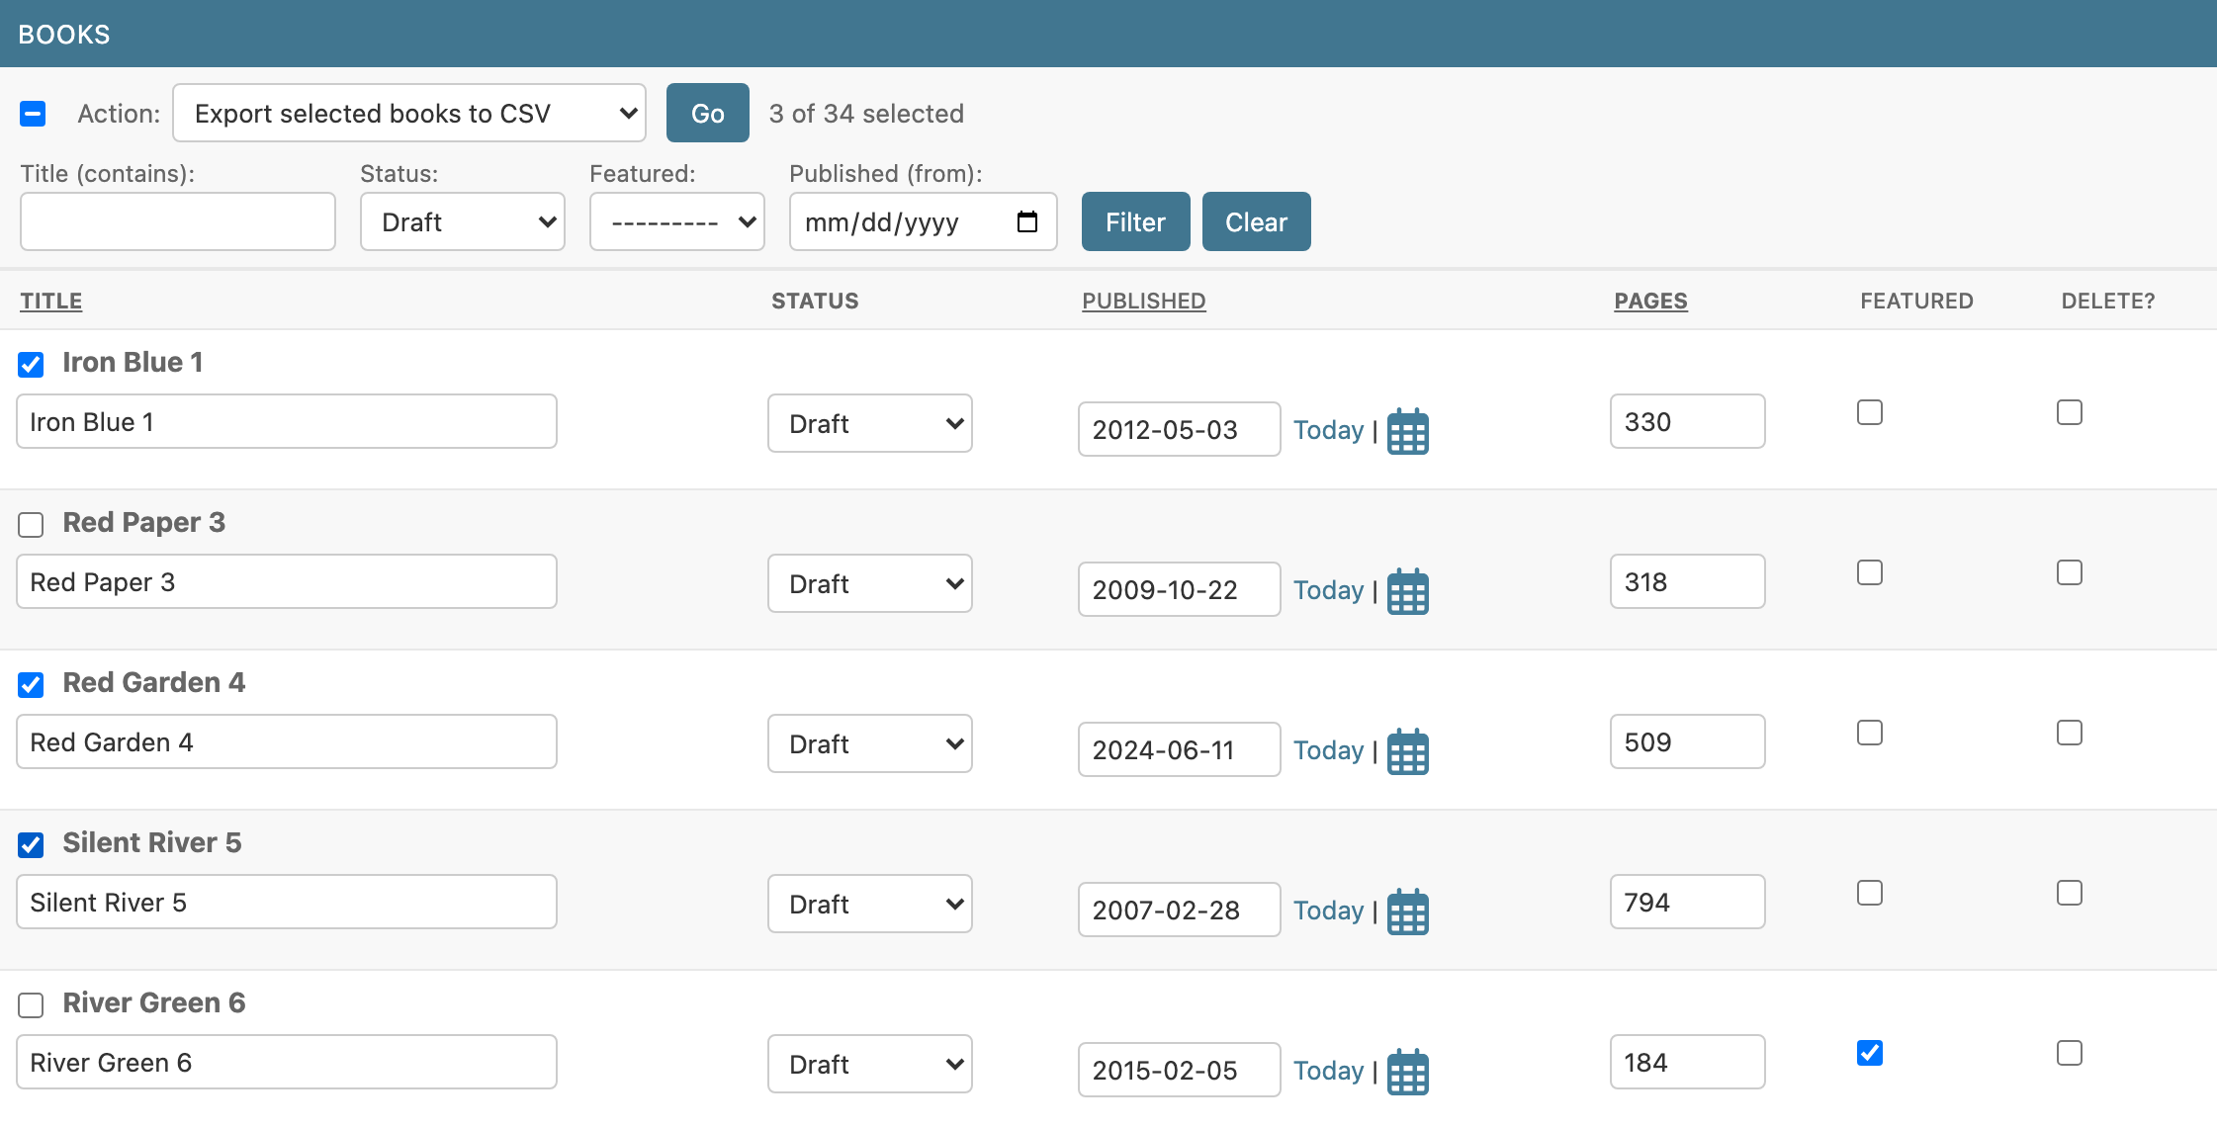
Task: Open the Featured filter dropdown
Action: tap(677, 221)
